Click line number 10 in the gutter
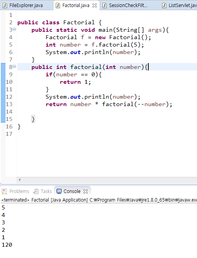197x258 pixels. pos(9,82)
